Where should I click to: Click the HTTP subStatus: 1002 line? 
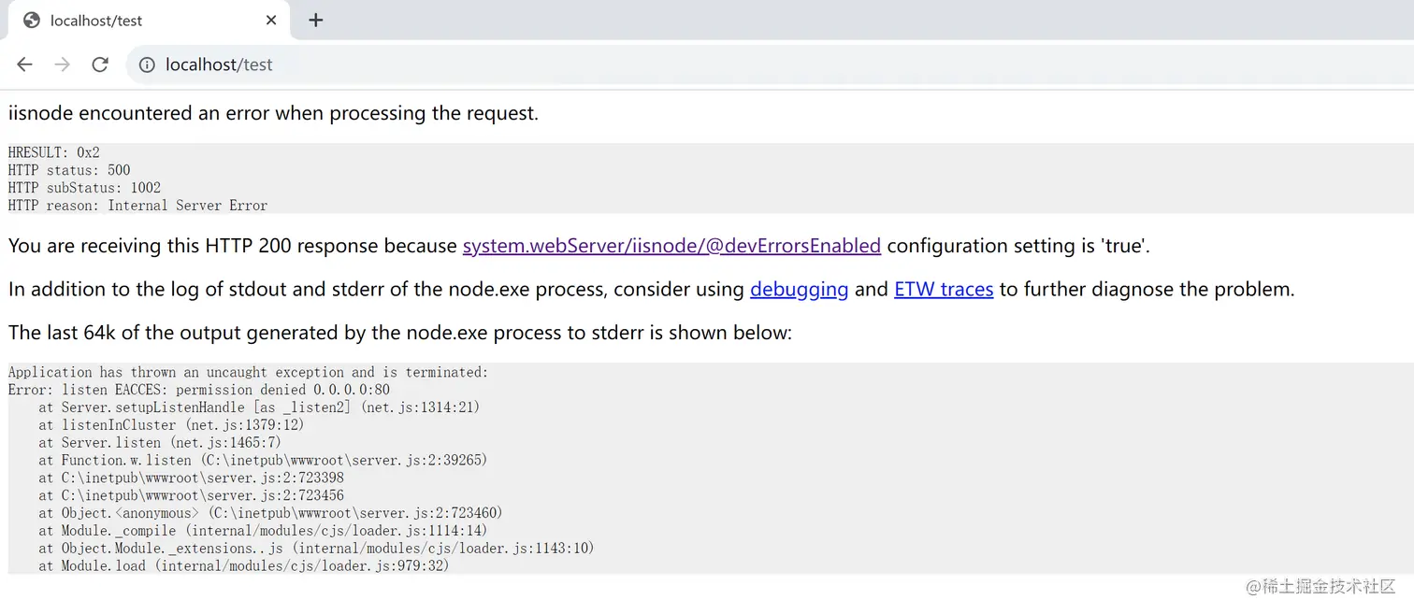click(x=84, y=188)
